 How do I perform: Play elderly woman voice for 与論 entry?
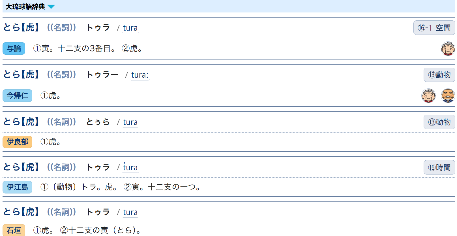(x=448, y=48)
